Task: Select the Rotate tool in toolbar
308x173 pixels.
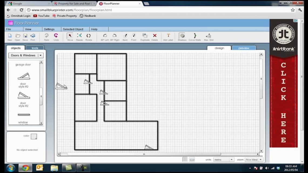Action: [x=88, y=36]
